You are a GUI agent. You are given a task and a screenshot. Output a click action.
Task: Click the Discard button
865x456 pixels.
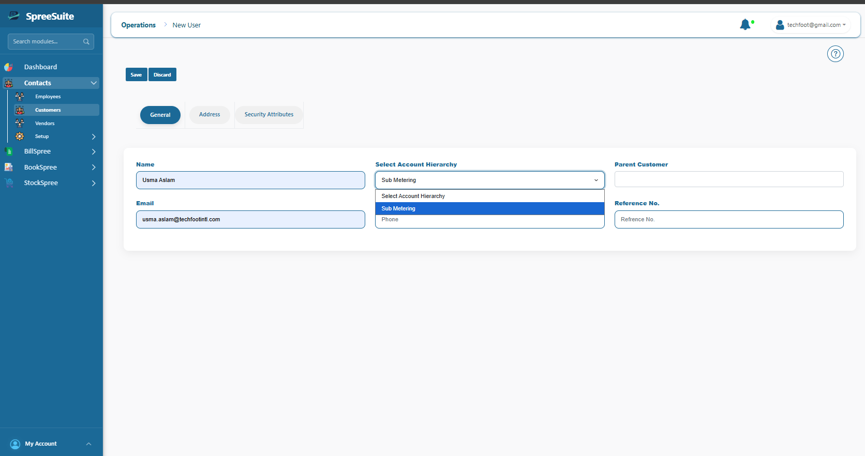(162, 74)
